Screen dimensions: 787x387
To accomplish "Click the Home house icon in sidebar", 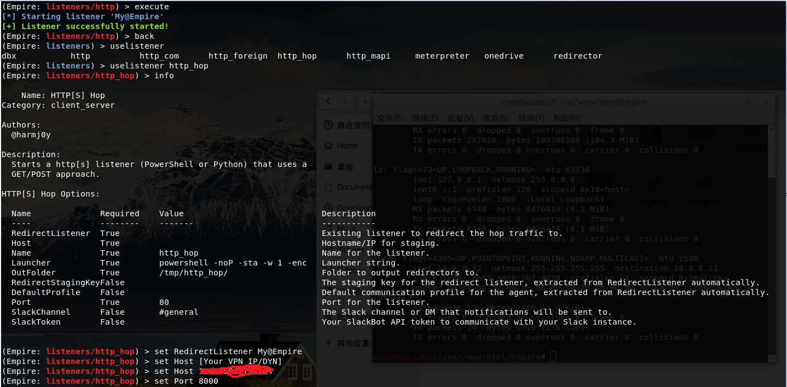I will click(x=328, y=146).
